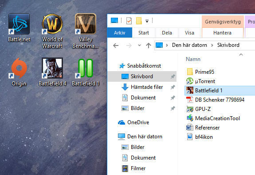Click Den här datorn in the address bar
The image size is (255, 175).
click(189, 45)
